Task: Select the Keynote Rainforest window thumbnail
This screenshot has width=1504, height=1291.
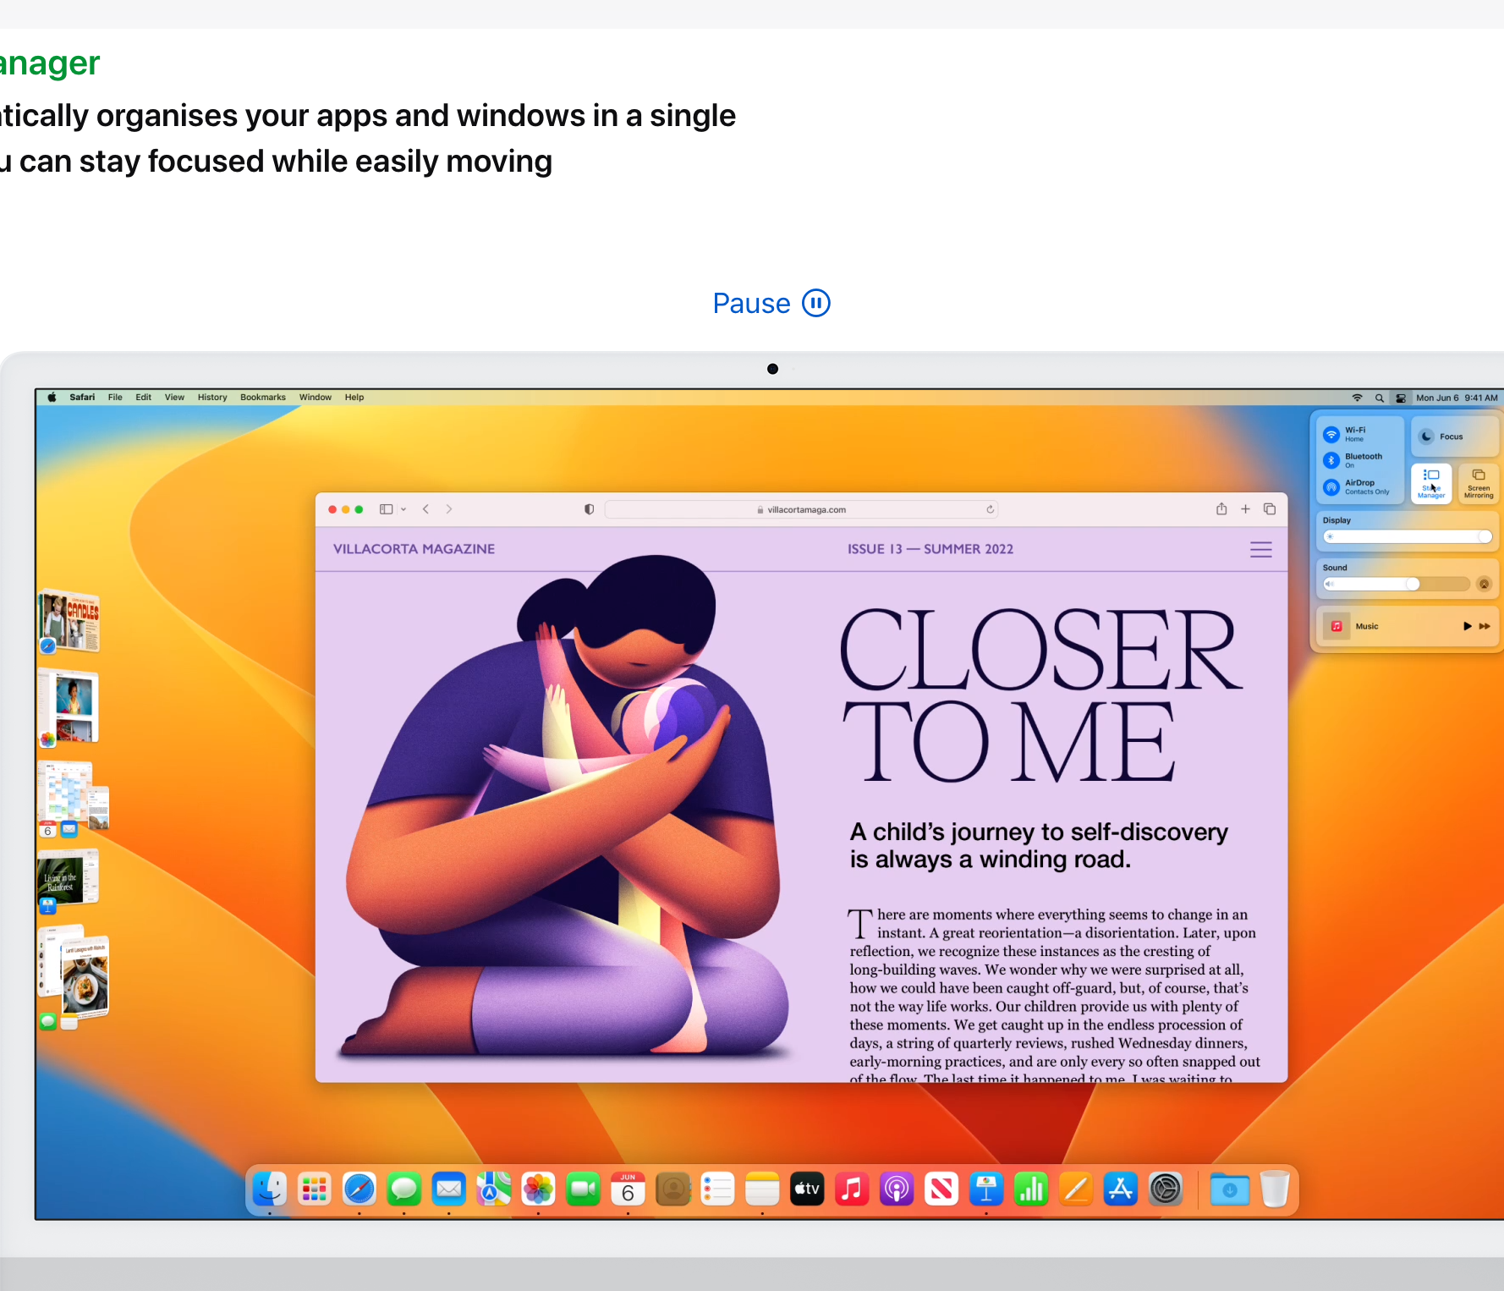Action: 69,880
